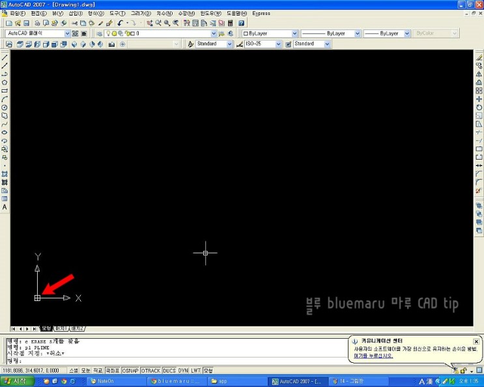Image resolution: width=484 pixels, height=387 pixels.
Task: Select the Array tool
Action: click(479, 91)
